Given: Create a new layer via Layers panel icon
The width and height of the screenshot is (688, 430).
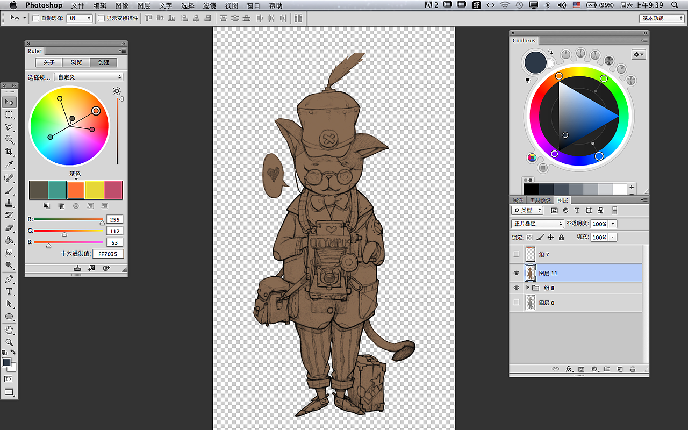Looking at the screenshot, I should (620, 369).
